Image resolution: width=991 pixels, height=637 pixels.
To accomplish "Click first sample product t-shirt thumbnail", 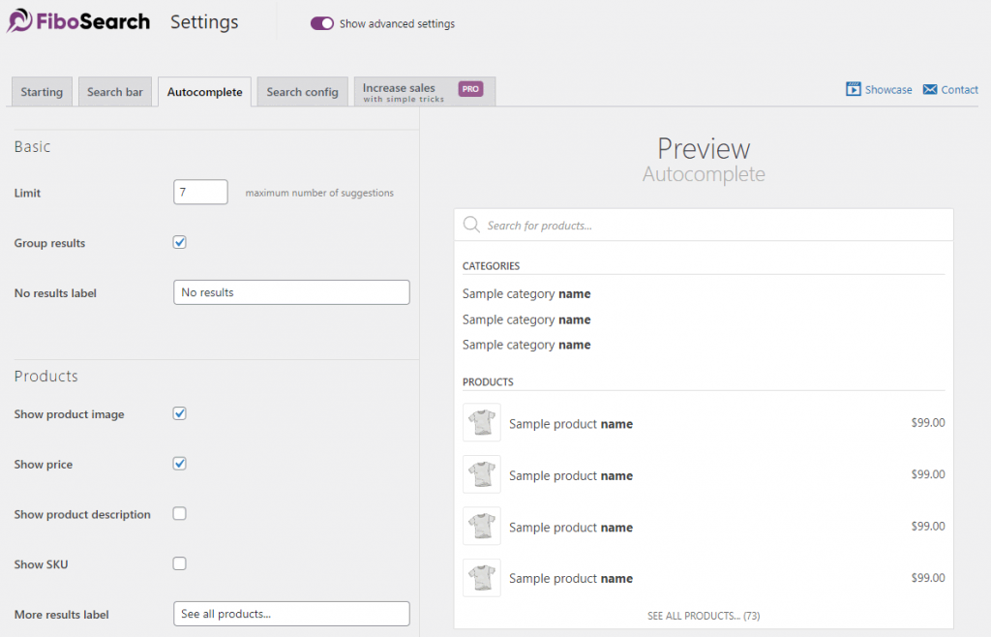I will (481, 423).
